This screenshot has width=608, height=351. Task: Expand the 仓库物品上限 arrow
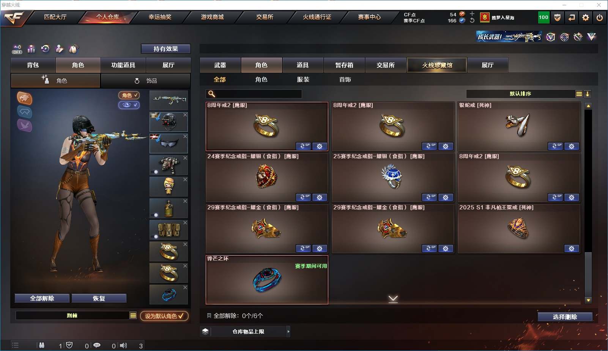click(x=288, y=332)
